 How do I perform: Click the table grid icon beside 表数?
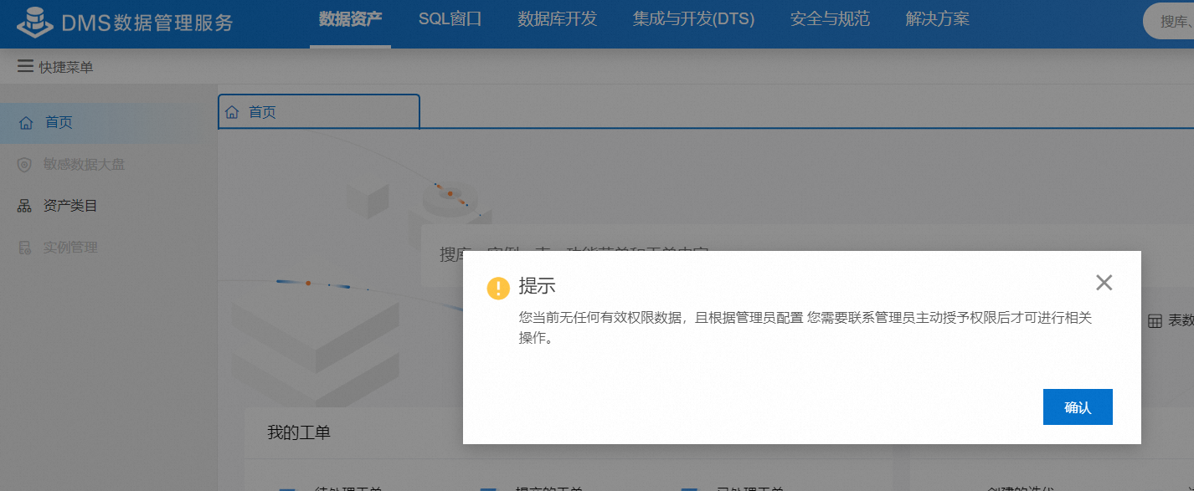point(1155,320)
